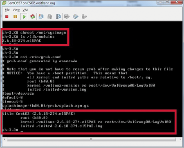Reset the virtual machine using restart icon
184x148 pixels.
33,16
